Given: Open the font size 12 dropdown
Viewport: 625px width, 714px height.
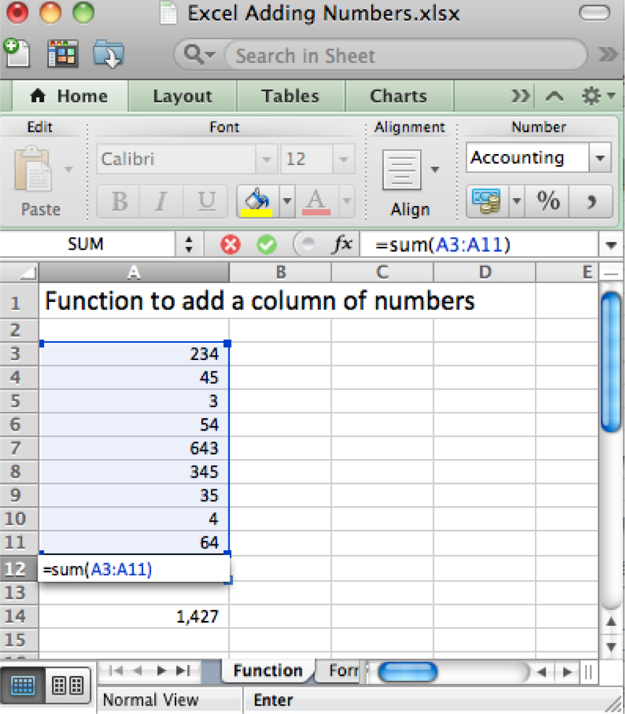Looking at the screenshot, I should [343, 159].
